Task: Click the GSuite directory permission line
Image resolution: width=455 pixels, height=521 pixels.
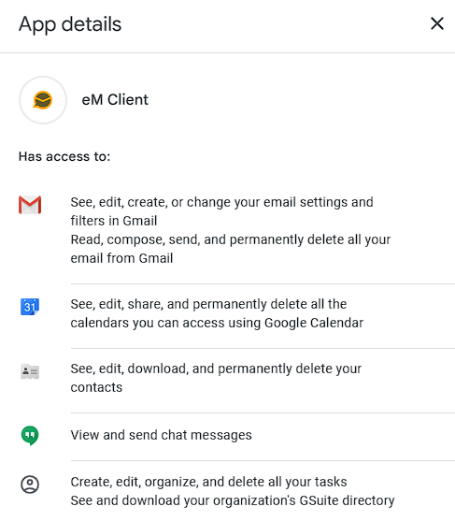Action: [233, 500]
